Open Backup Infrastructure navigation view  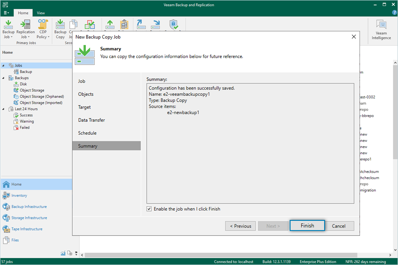(29, 207)
